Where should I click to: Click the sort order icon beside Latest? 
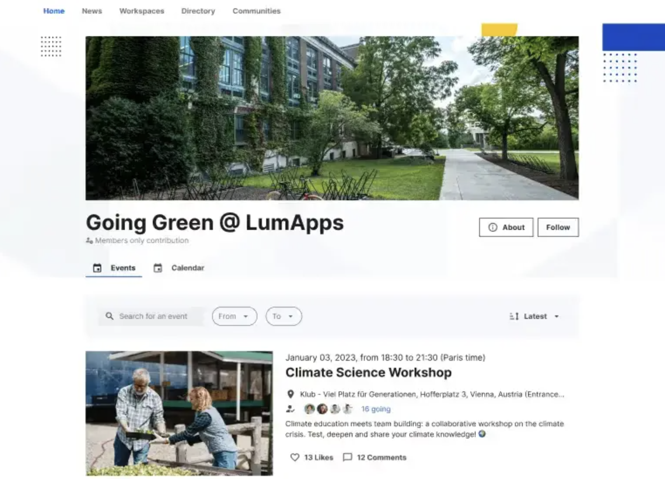[514, 316]
